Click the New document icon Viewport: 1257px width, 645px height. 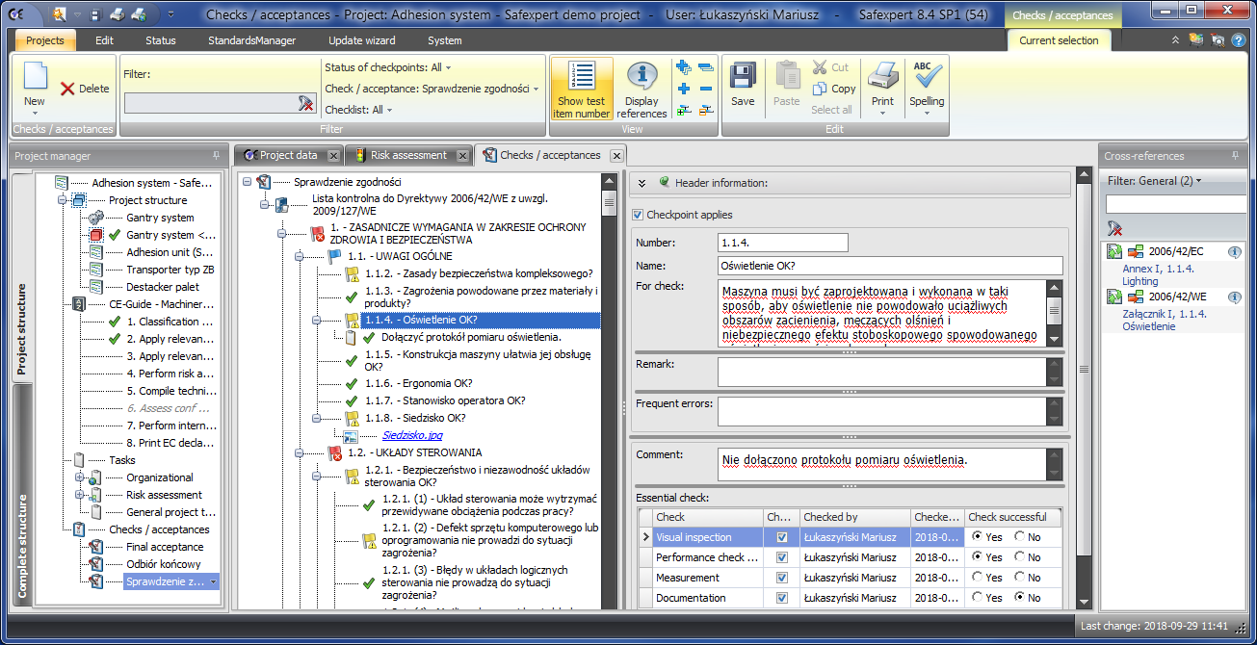pyautogui.click(x=35, y=77)
